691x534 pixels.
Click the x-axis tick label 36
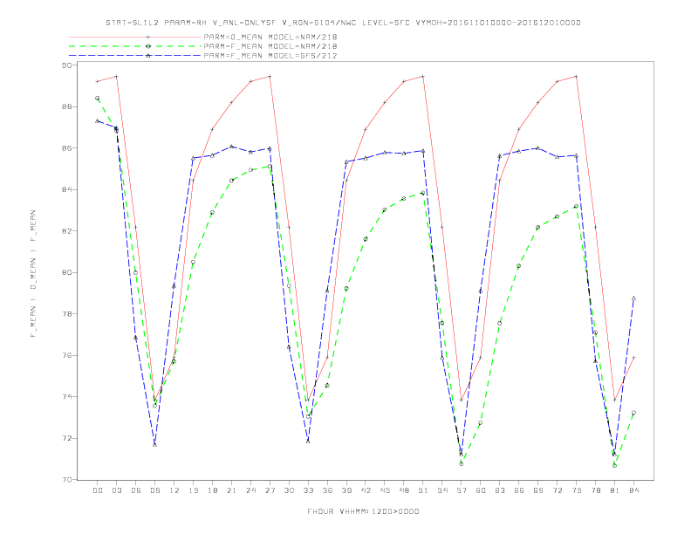click(327, 490)
